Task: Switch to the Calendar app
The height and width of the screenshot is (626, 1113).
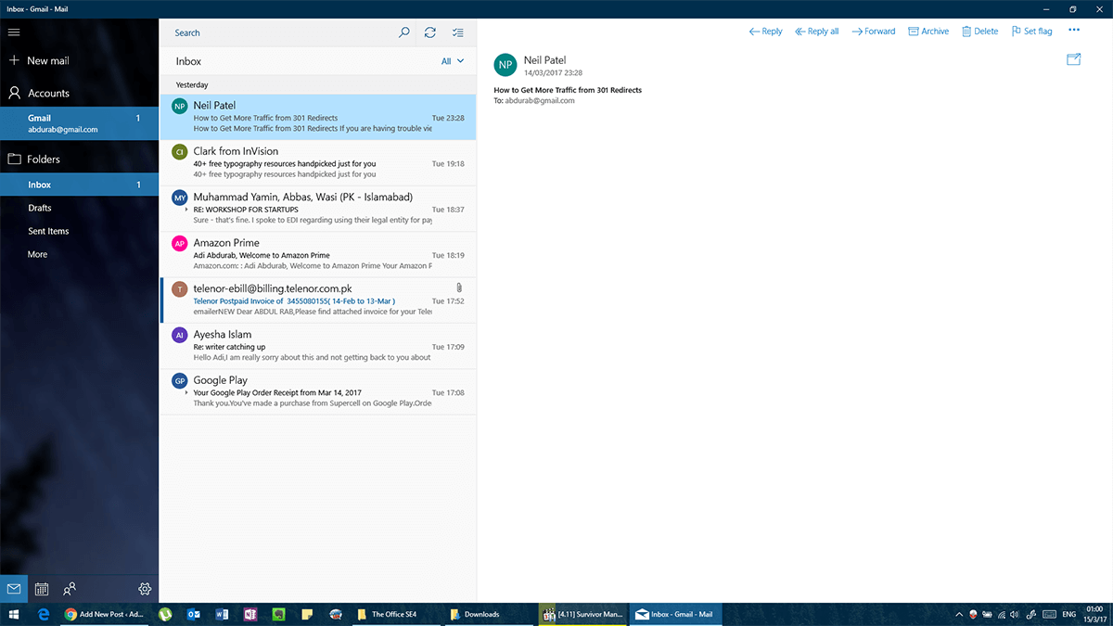Action: (42, 589)
